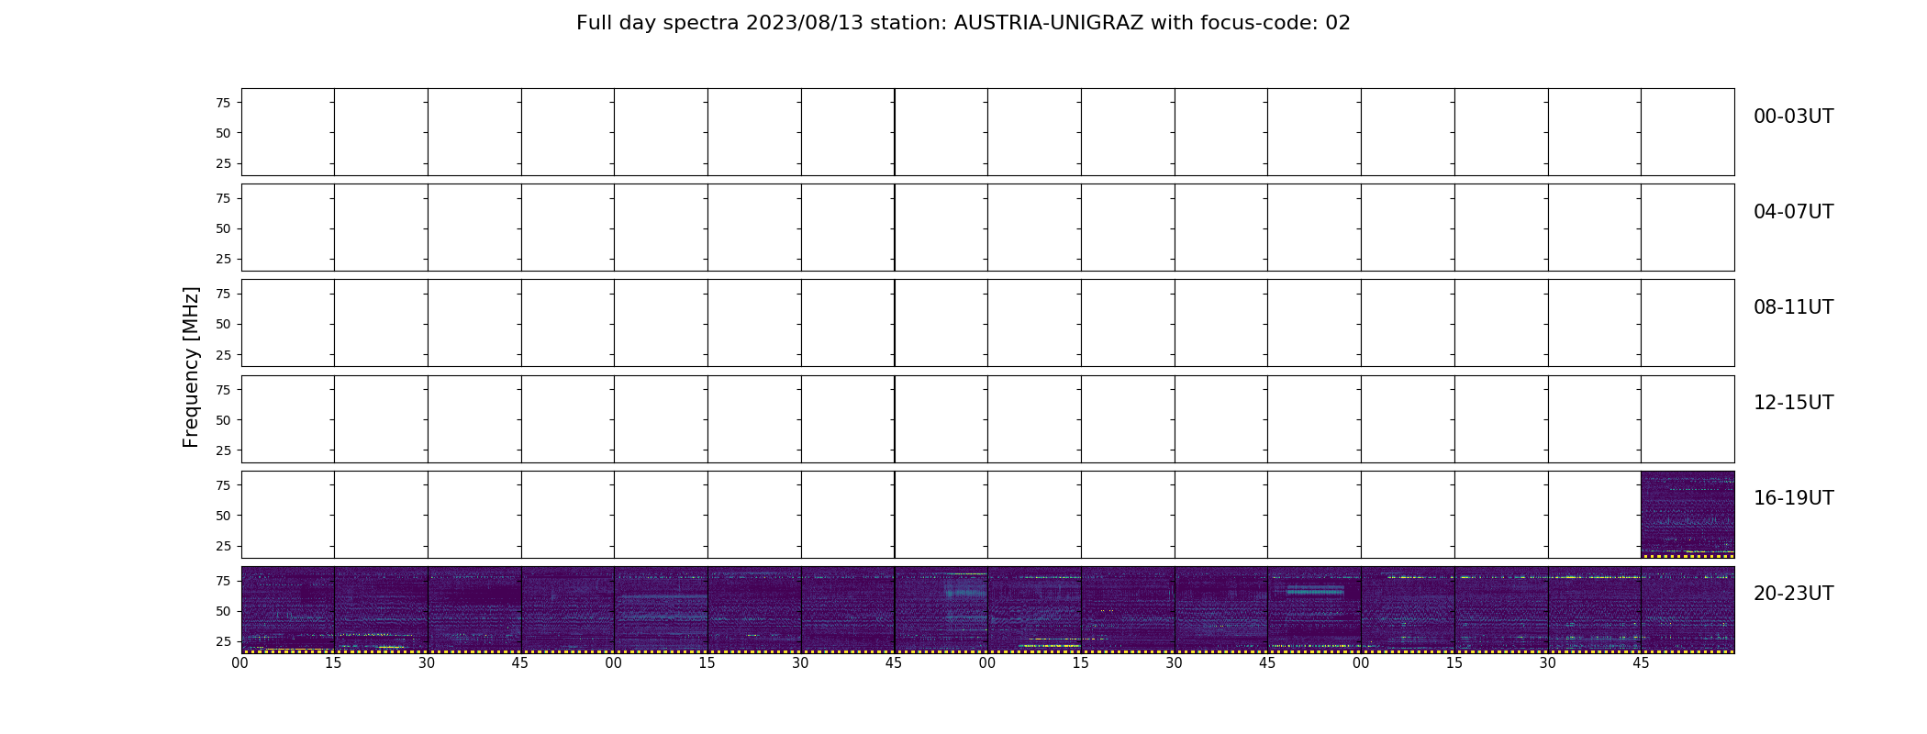Click the 75 tick label of the 16-19UT row
Viewport: 1927px width, 734px height.
[x=223, y=485]
